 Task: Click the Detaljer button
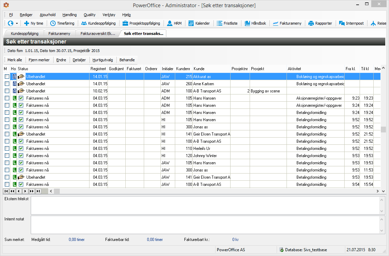click(79, 60)
